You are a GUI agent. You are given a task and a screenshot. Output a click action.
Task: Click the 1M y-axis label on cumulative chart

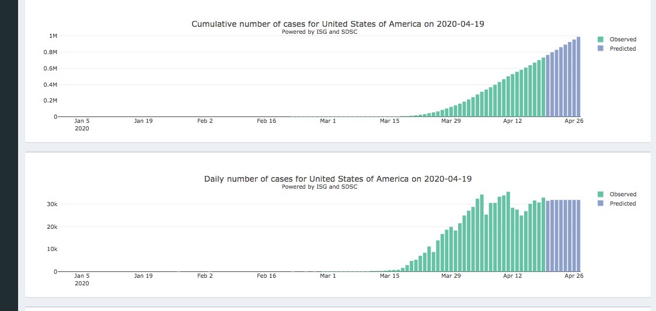[53, 36]
